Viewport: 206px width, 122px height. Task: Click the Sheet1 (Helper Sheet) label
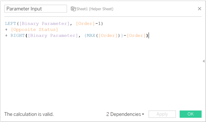point(95,9)
